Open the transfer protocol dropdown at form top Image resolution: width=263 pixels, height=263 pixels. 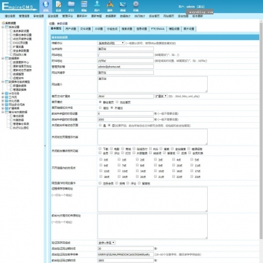coord(111,43)
